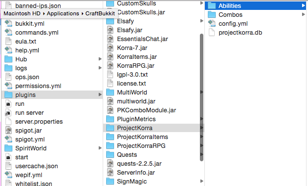Select the config.yml icon in ProjectKorra
Screen dimensions: 308x186
point(212,24)
